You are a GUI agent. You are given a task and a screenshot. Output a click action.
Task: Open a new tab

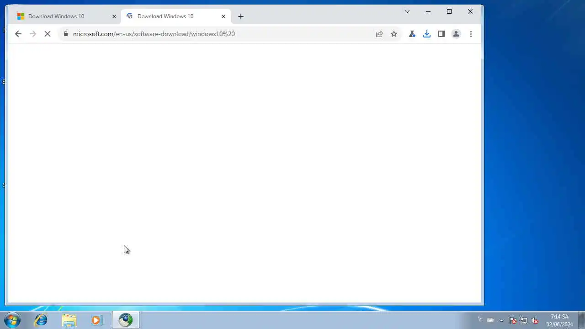tap(241, 16)
